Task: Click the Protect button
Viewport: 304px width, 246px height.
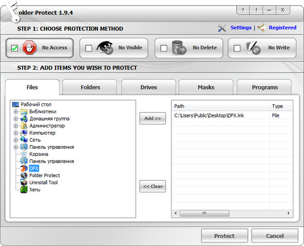Action: pyautogui.click(x=224, y=236)
